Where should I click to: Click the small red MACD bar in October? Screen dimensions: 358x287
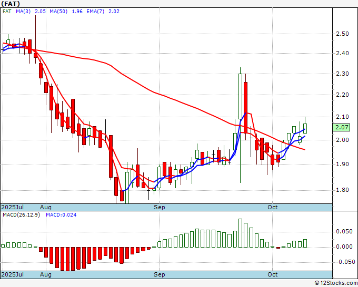pyautogui.click(x=278, y=248)
